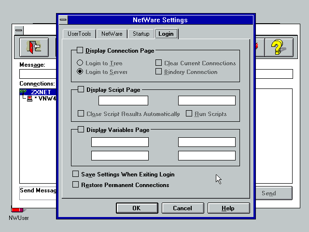309x232 pixels.
Task: Toggle Bindery Connection checkbox
Action: [159, 72]
